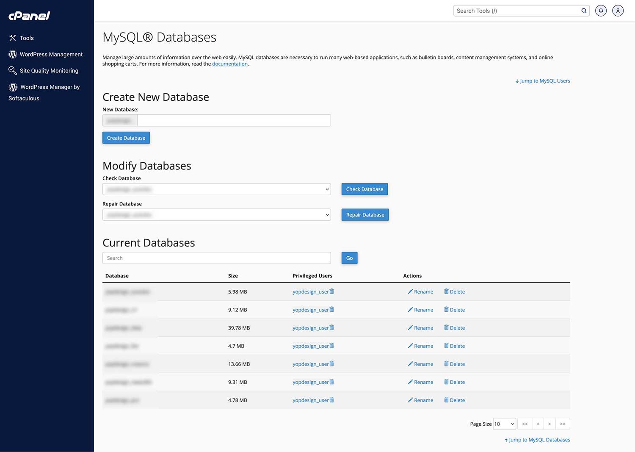Open the Page Size dropdown

[x=505, y=424]
